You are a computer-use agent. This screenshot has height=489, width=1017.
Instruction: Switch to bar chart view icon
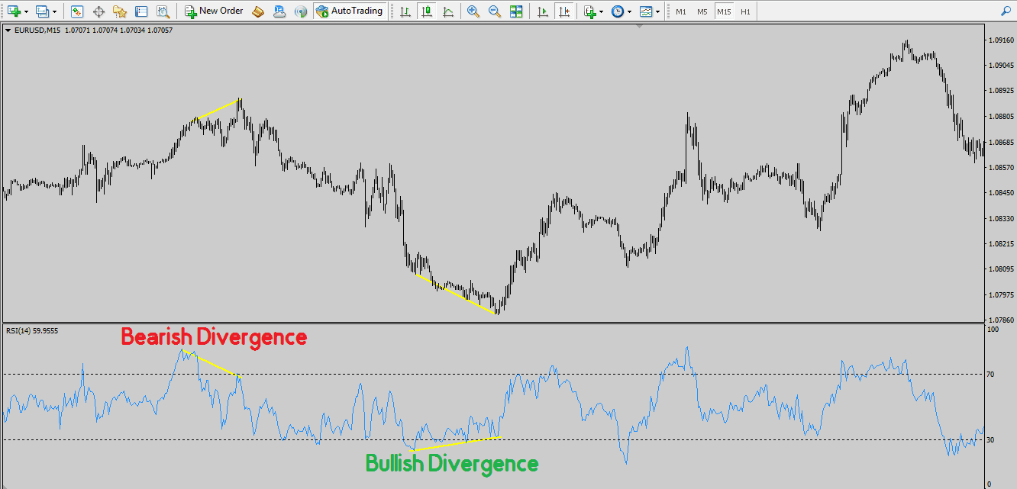pyautogui.click(x=405, y=11)
